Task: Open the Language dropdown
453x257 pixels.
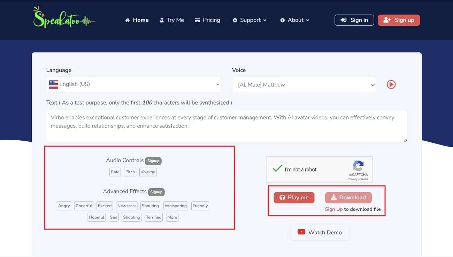Action: click(x=134, y=84)
